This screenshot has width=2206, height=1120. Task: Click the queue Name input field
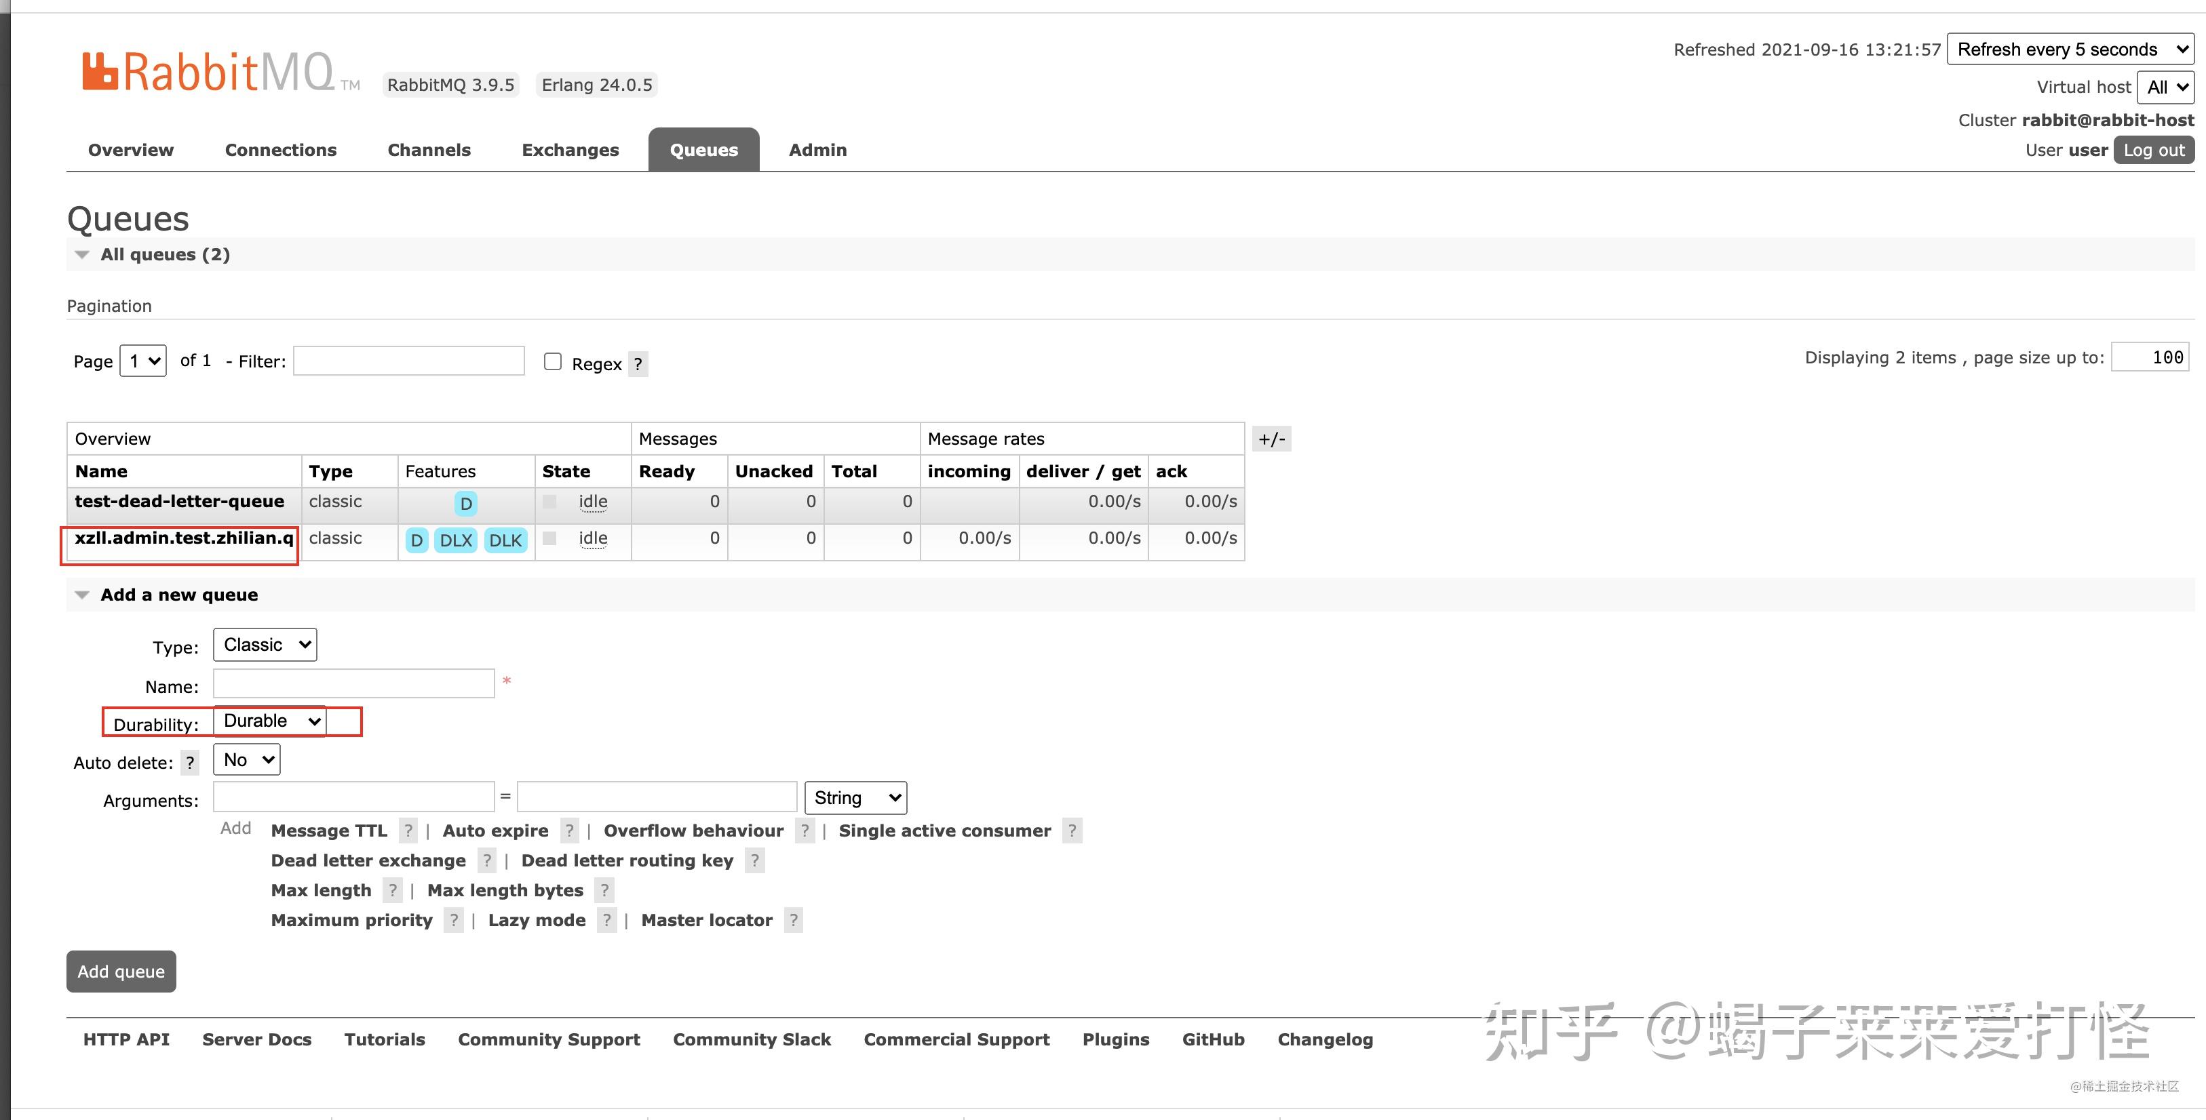353,685
